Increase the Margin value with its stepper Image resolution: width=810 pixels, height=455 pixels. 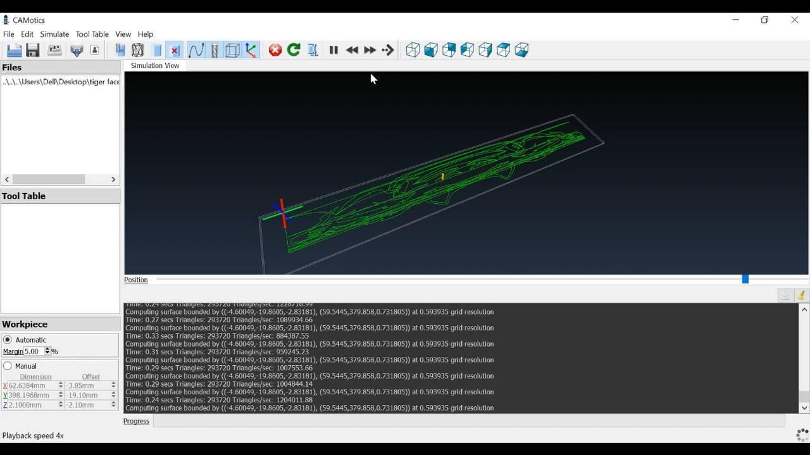click(x=47, y=349)
